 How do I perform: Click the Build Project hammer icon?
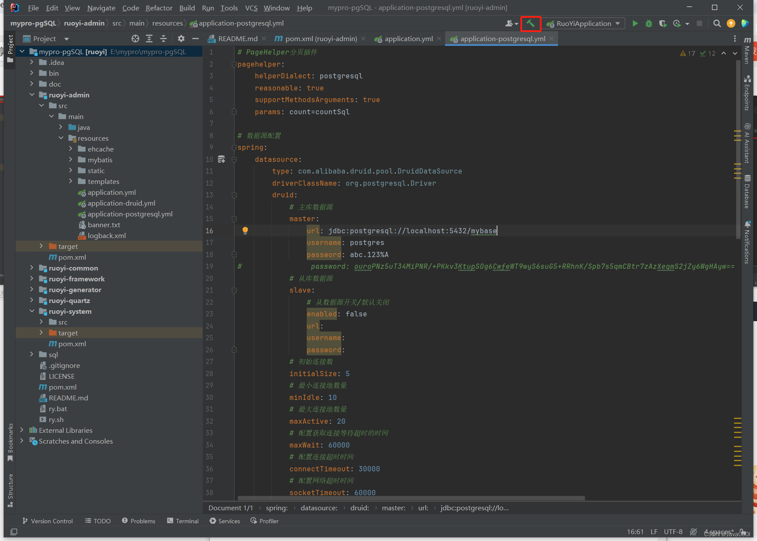coord(530,23)
